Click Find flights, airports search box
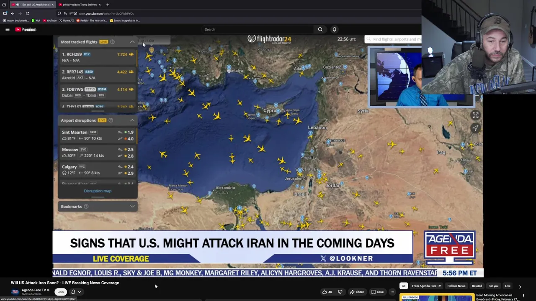536x301 pixels. pyautogui.click(x=394, y=39)
